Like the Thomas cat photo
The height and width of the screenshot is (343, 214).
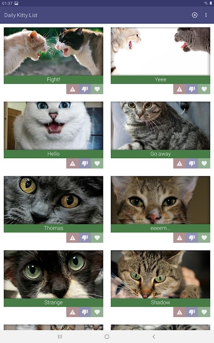tap(97, 238)
